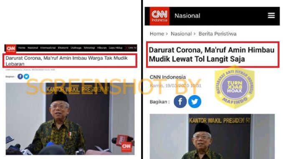This screenshot has width=283, height=159.
Task: Open Nasional in left navbar
Action: tap(33, 48)
